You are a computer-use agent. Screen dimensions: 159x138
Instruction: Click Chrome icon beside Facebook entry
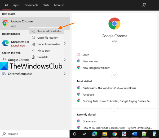click(x=79, y=94)
